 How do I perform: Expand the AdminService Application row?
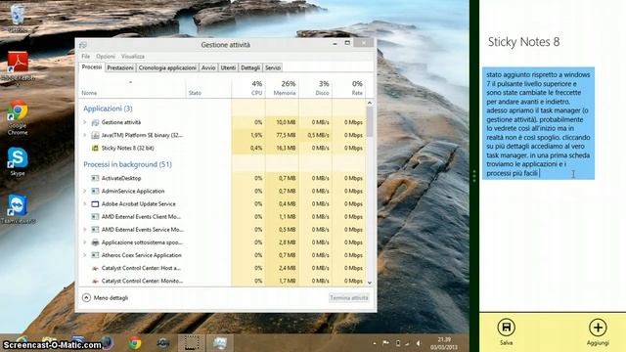85,192
